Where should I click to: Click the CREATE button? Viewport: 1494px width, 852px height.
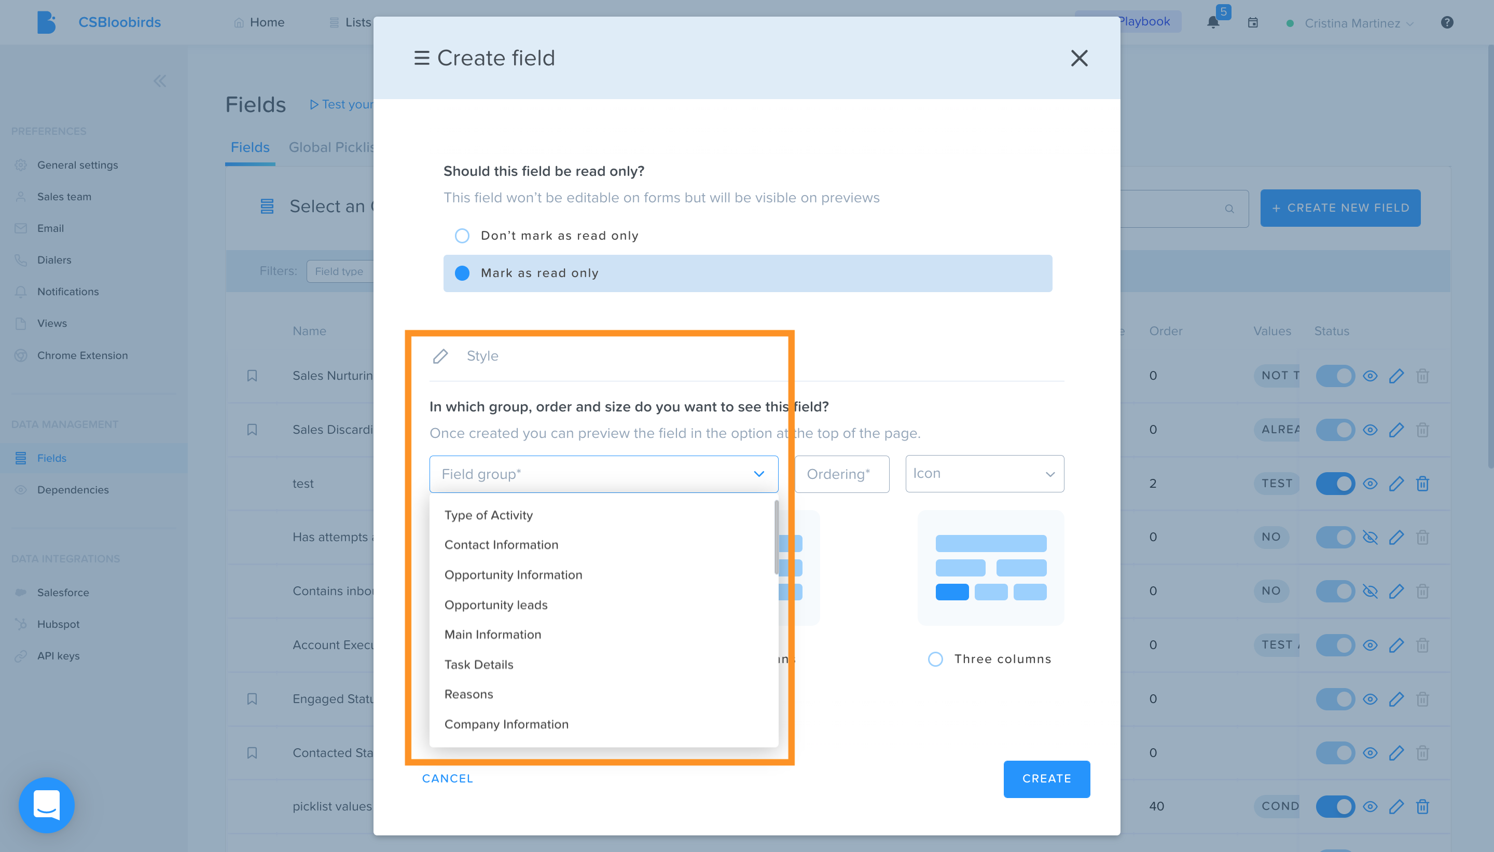(1046, 779)
